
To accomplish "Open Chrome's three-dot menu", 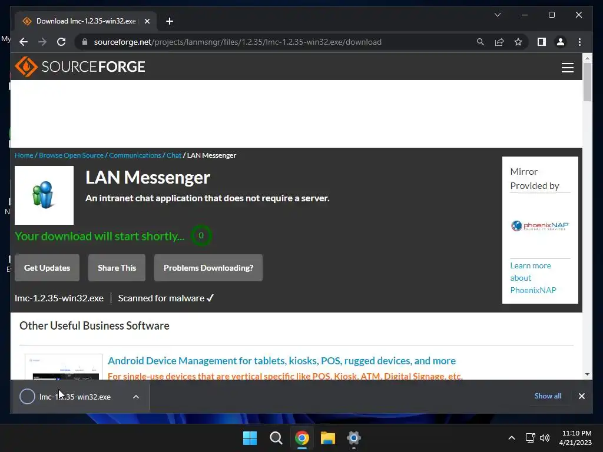I will pos(579,42).
